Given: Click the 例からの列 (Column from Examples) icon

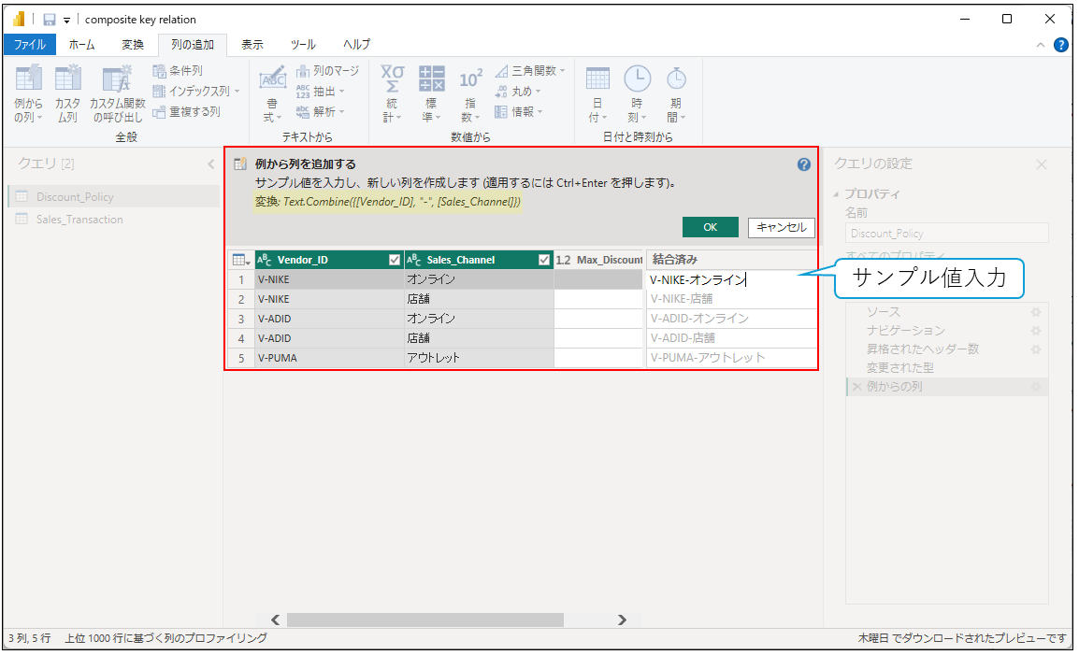Looking at the screenshot, I should point(28,80).
